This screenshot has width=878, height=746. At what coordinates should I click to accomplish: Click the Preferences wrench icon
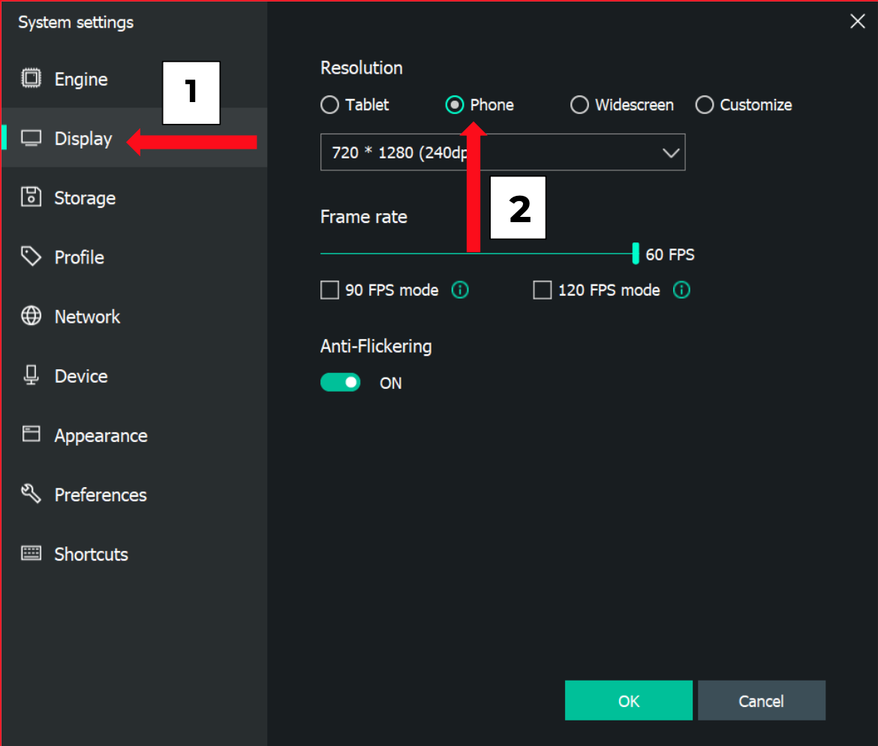(31, 495)
